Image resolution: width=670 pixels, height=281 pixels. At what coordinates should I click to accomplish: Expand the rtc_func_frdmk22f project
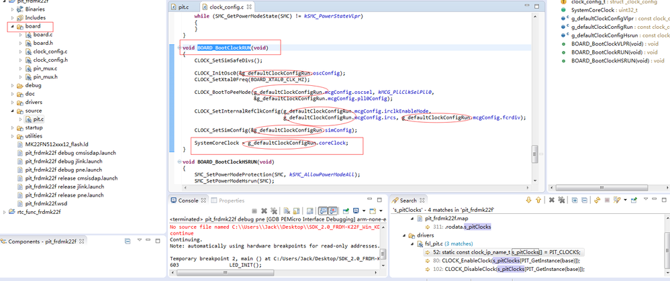coord(5,212)
